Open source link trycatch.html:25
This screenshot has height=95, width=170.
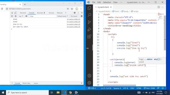pos(73,27)
